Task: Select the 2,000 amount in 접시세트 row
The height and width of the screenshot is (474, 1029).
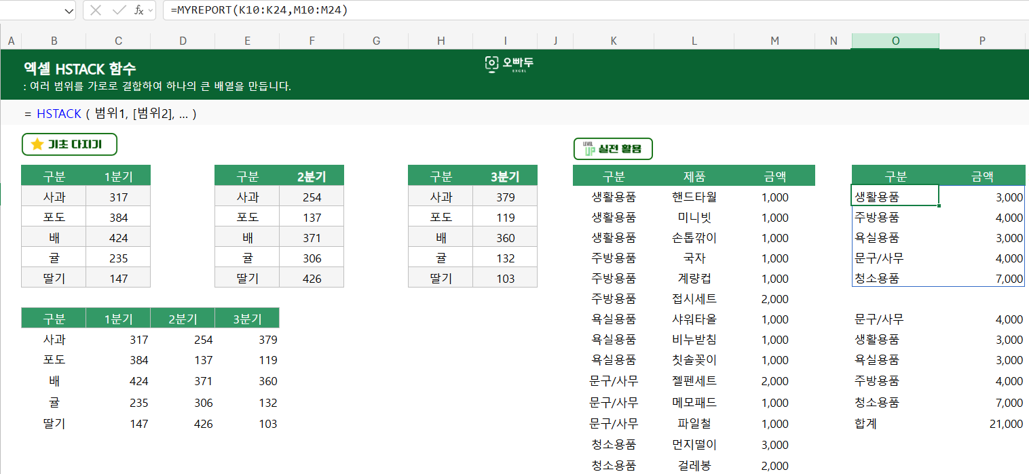Action: point(775,299)
